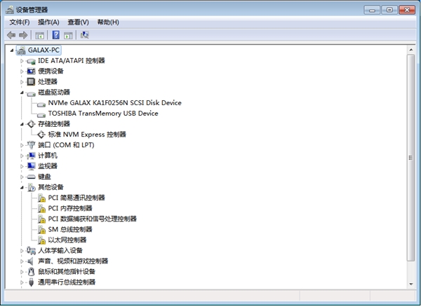Open the 帮助(H) menu
Screen dimensions: 421x307
coord(108,22)
